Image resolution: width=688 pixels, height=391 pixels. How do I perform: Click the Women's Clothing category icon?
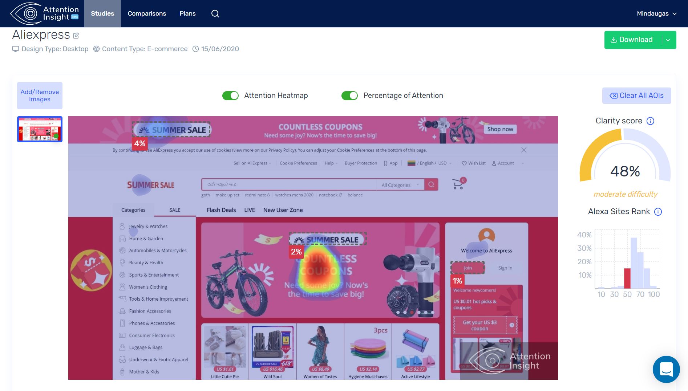[x=122, y=287]
